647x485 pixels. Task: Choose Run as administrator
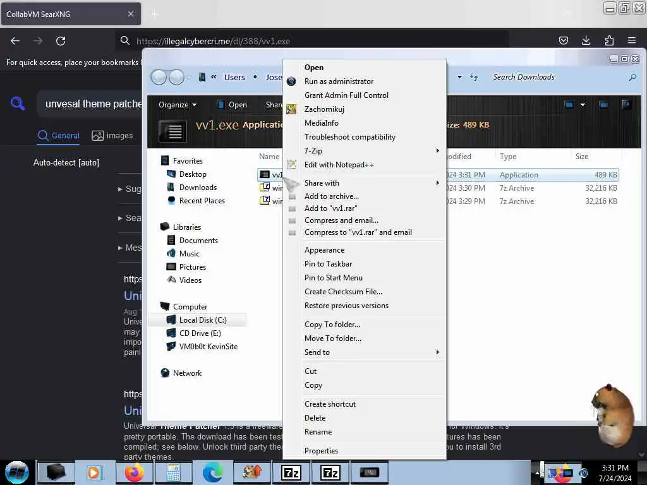pos(339,81)
